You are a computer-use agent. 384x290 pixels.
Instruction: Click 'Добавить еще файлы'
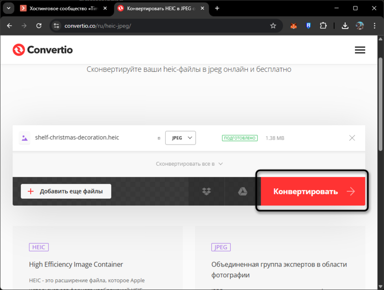tap(66, 191)
